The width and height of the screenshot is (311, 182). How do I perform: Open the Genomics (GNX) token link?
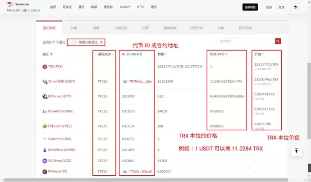59,139
